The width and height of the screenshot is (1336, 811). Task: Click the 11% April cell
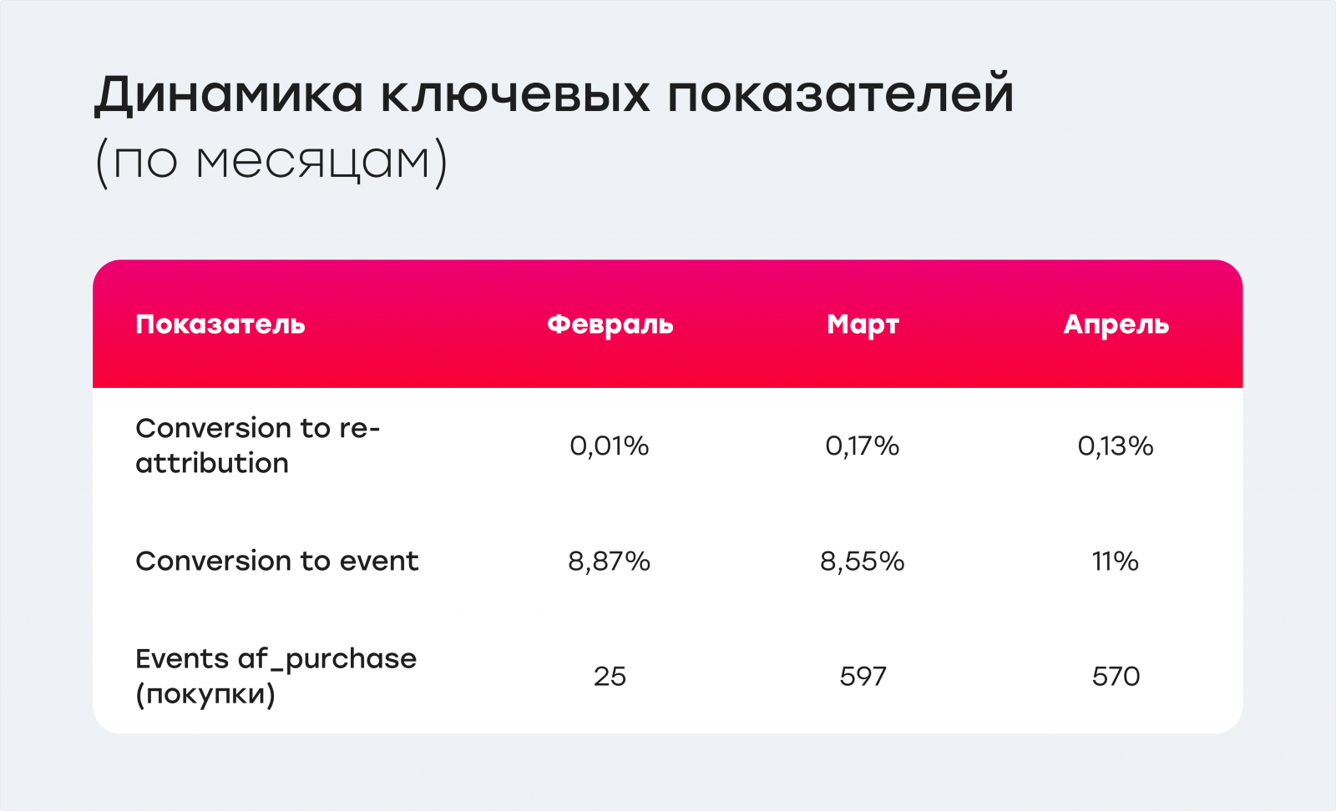point(1116,562)
